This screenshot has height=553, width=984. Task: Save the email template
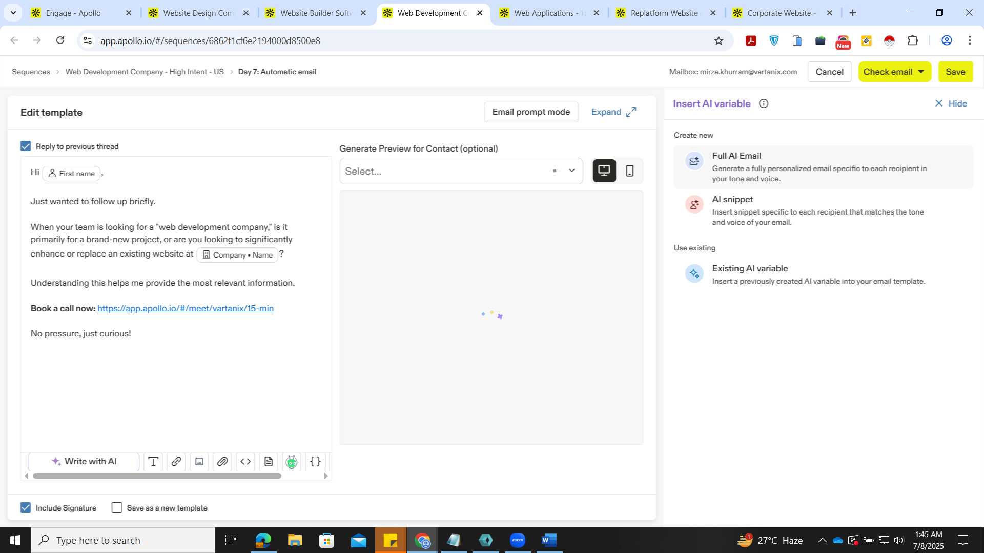click(955, 72)
